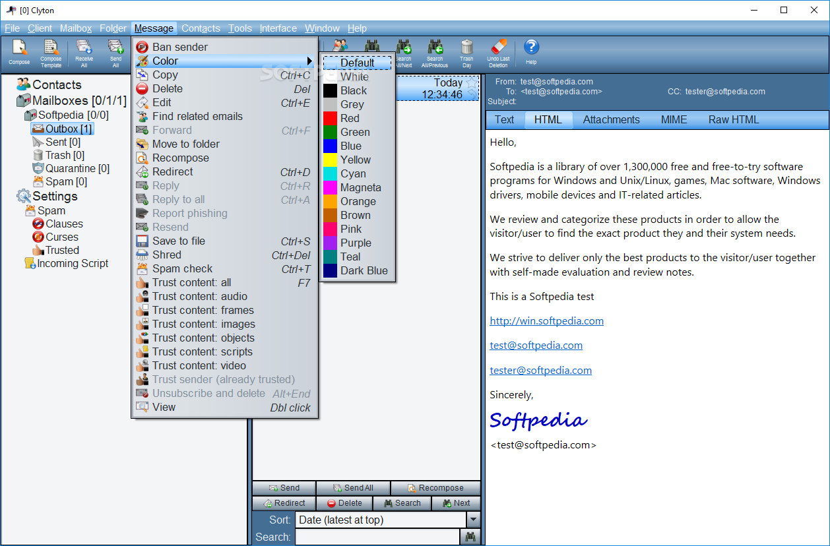830x546 pixels.
Task: Click the Compose Template toolbar icon
Action: tap(51, 53)
